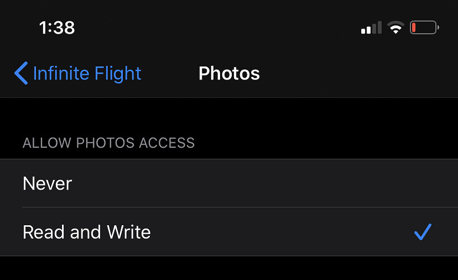Tap the Wi-Fi status icon

pos(396,27)
